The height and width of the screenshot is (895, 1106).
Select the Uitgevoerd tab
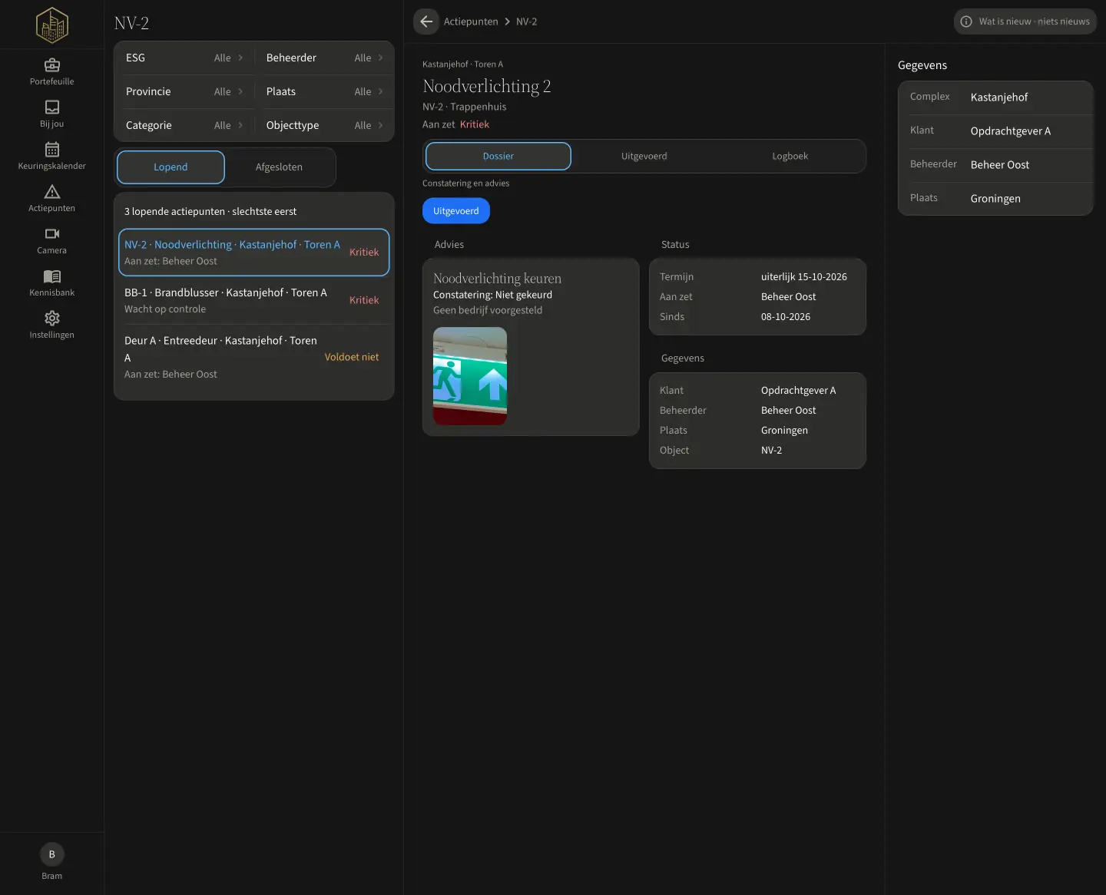pos(644,156)
